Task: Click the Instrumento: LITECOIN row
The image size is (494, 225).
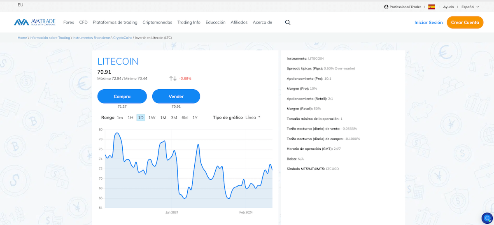Action: click(305, 58)
